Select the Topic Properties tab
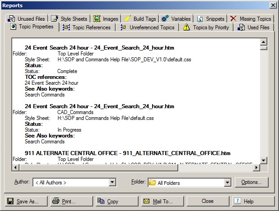The height and width of the screenshot is (211, 279). coord(32,27)
